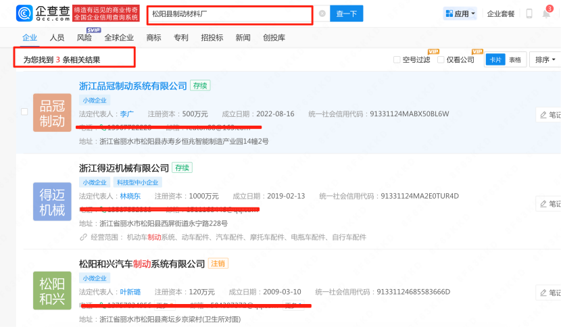
Task: Switch to 卡片 card view
Action: tap(495, 59)
